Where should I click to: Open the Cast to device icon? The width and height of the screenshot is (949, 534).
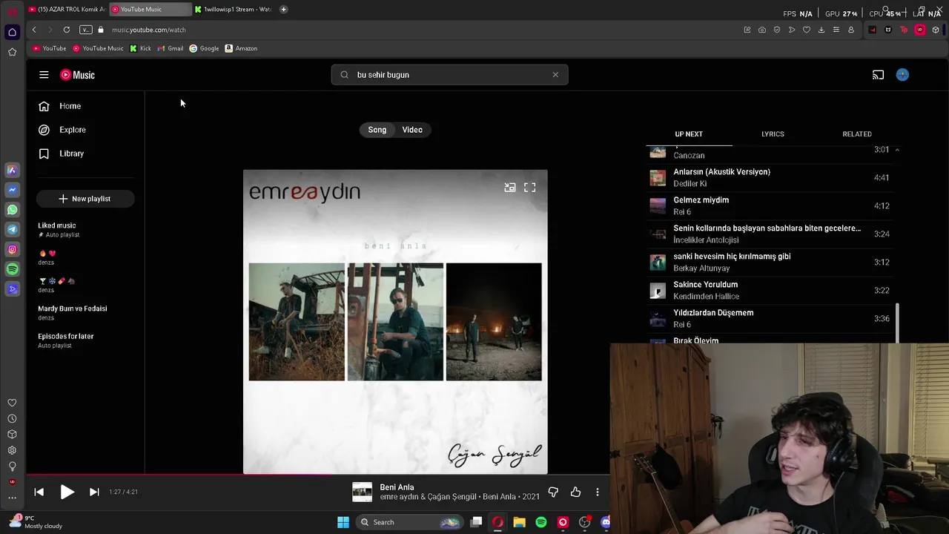pos(878,75)
